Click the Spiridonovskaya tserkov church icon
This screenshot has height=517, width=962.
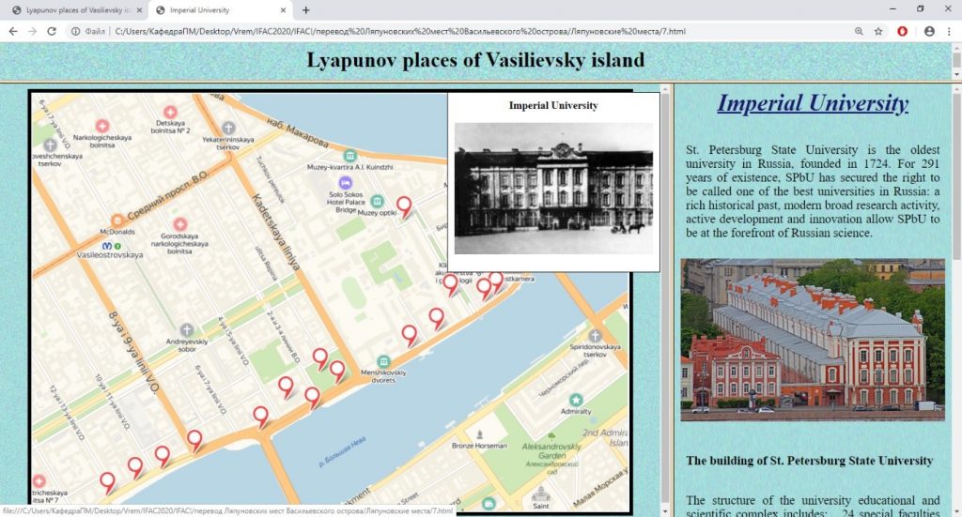[x=595, y=336]
